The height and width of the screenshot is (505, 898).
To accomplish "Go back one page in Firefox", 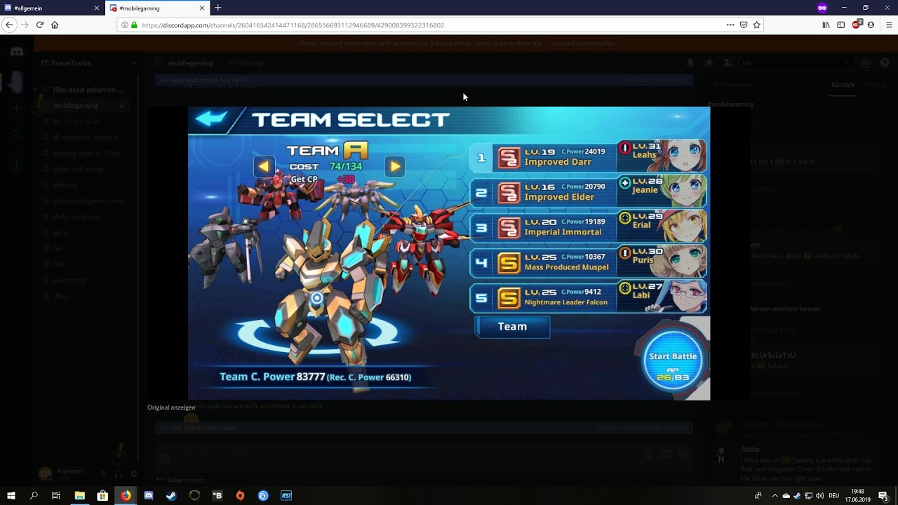I will click(x=9, y=25).
